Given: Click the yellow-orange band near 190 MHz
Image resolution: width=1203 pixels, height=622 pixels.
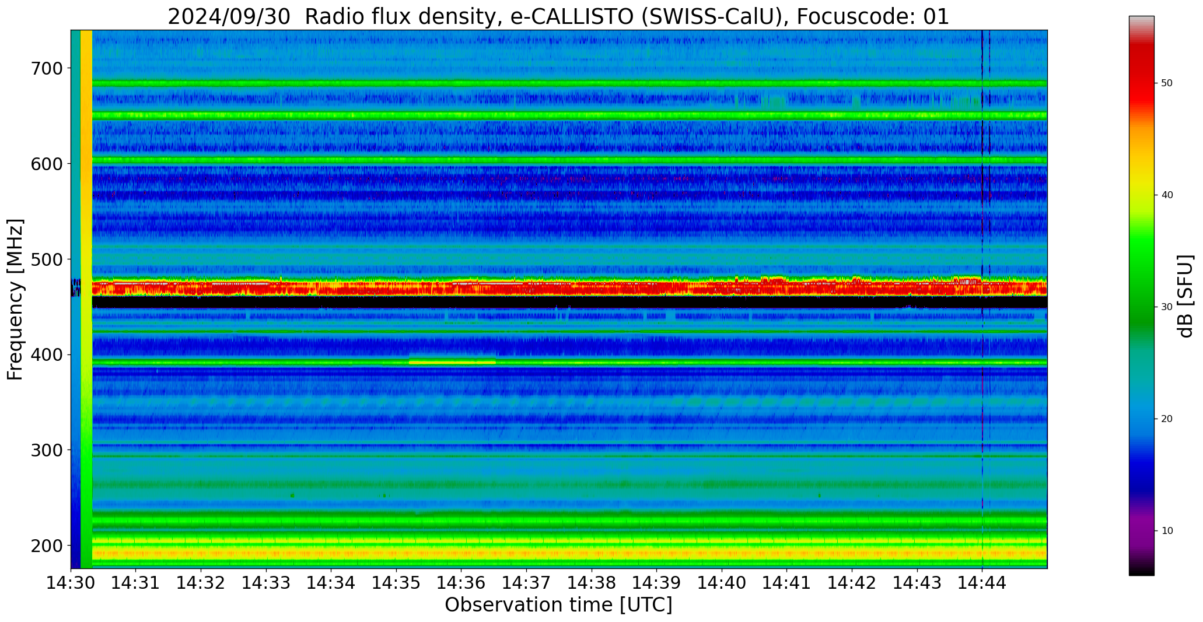Looking at the screenshot, I should pyautogui.click(x=569, y=553).
